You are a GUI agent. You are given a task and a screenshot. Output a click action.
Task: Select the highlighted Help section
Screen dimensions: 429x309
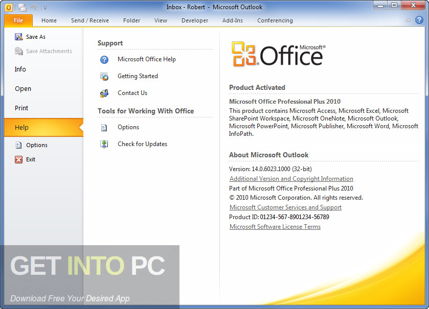[44, 127]
